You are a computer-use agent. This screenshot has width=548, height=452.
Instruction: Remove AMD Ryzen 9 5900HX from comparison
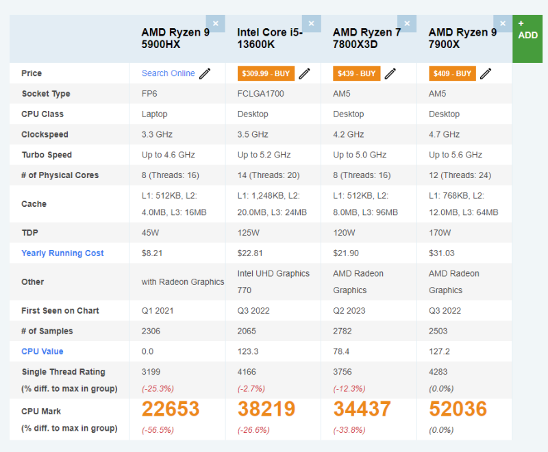click(215, 23)
